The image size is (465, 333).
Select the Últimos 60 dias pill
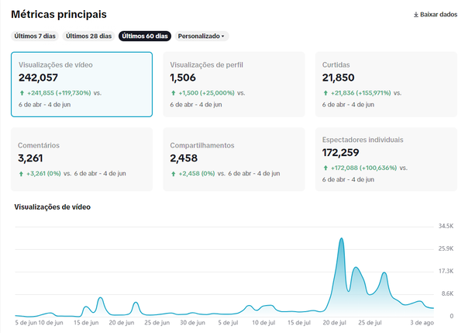[x=145, y=36]
